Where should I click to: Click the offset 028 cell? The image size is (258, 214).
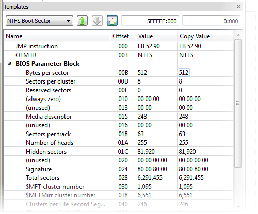pos(123,178)
